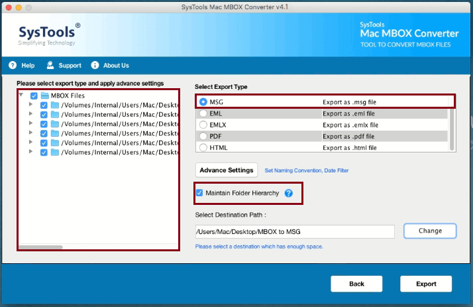Close the window with the red button
Screen dimensions: 473x307
coord(9,7)
